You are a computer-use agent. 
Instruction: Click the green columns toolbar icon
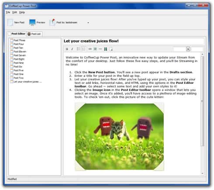(106, 49)
